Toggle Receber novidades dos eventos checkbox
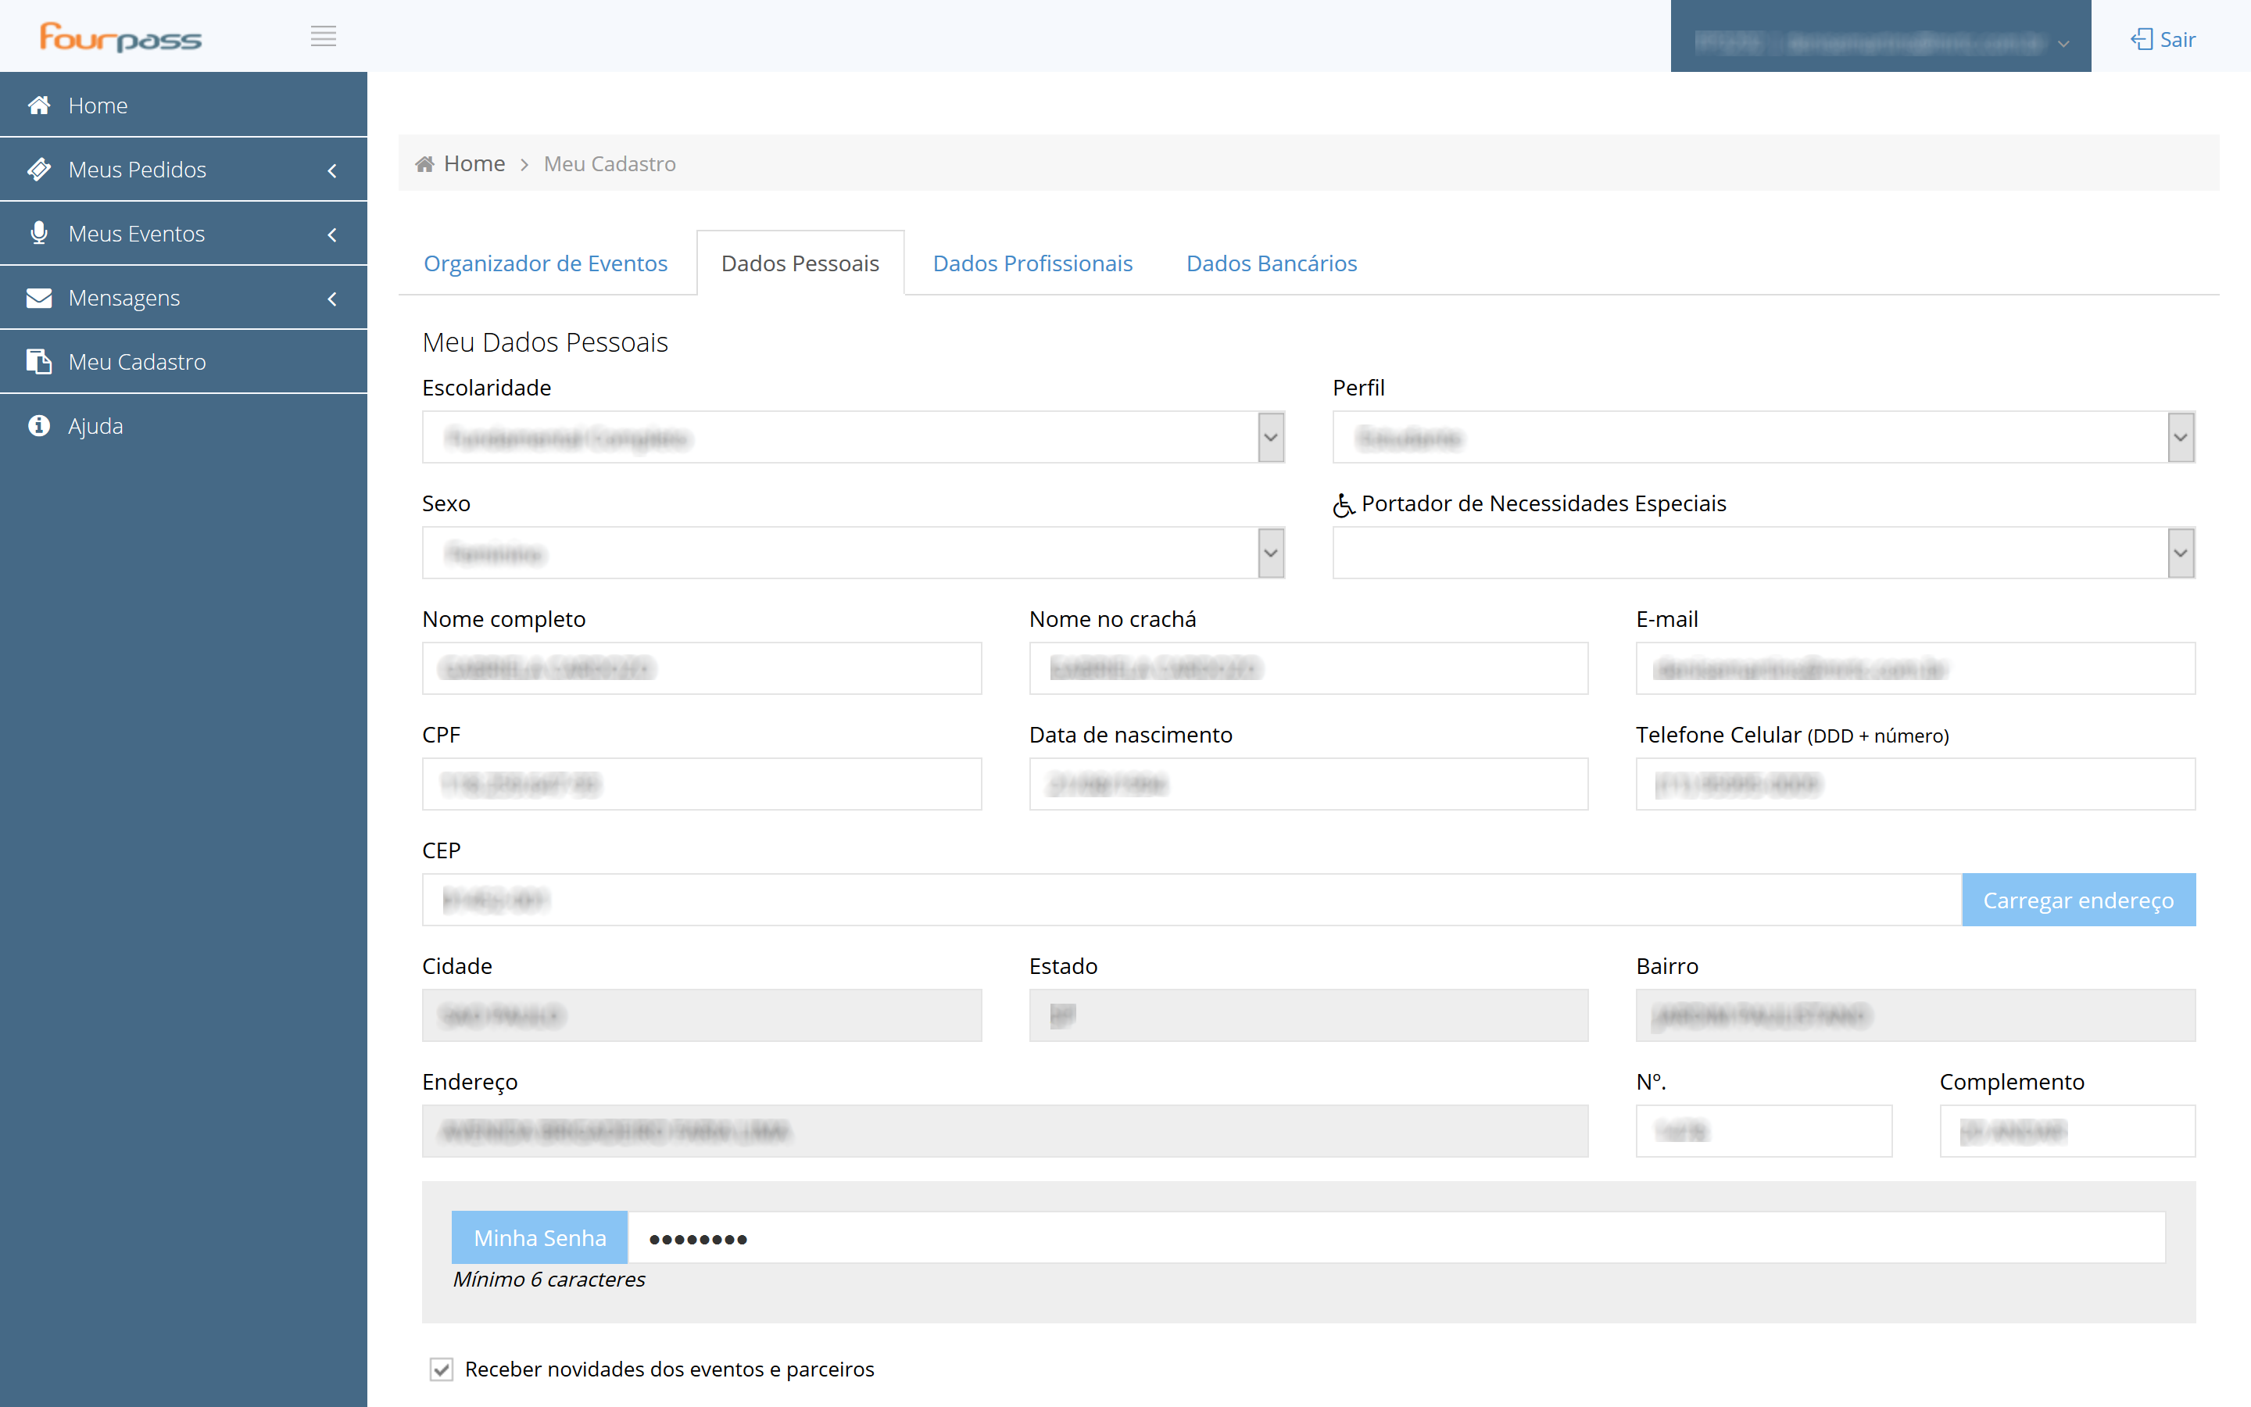Image resolution: width=2251 pixels, height=1407 pixels. [442, 1369]
